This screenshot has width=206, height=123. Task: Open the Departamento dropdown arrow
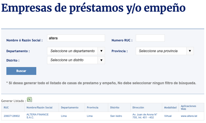[x=101, y=51]
